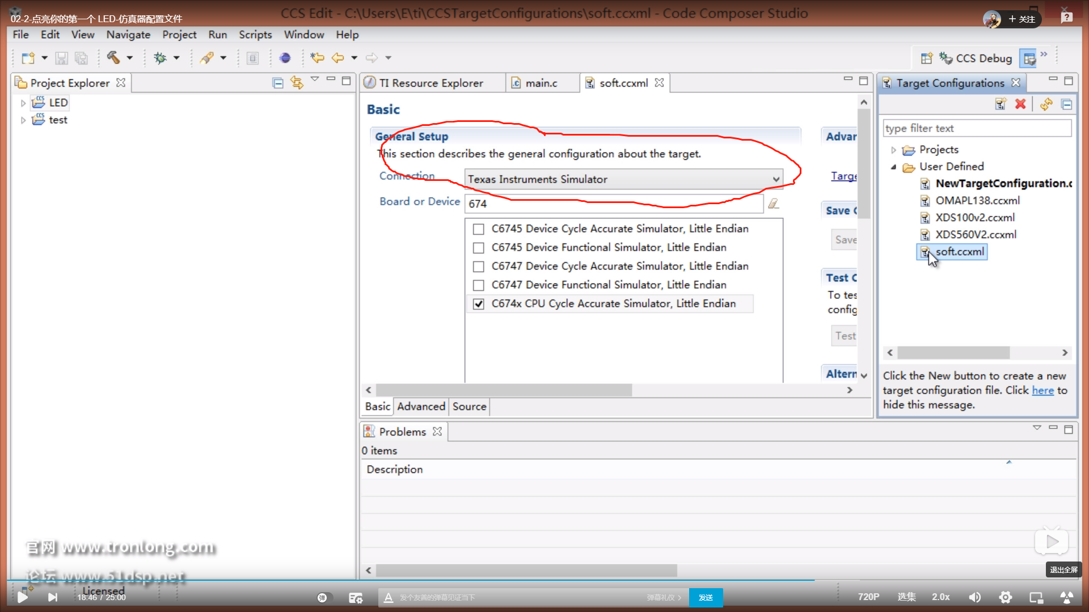Open the Search flashlight dropdown arrow
The image size is (1089, 612).
[223, 58]
